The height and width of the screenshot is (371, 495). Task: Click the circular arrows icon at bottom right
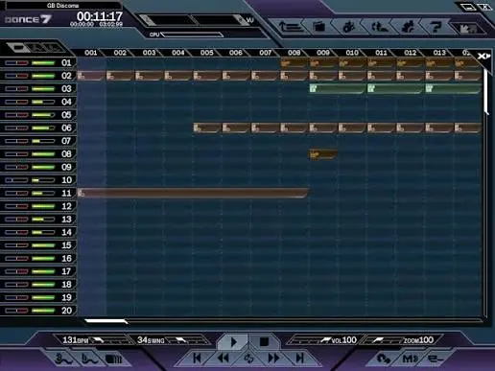click(x=383, y=359)
